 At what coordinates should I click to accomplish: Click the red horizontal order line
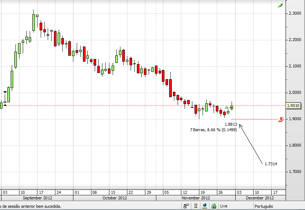(x=255, y=119)
